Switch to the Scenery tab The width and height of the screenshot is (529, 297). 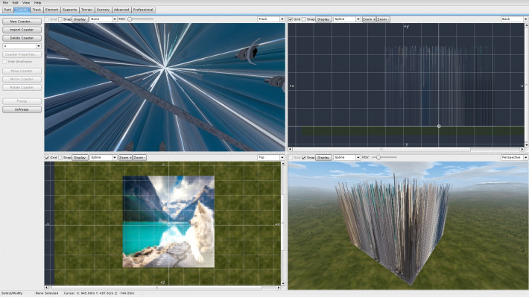pyautogui.click(x=103, y=10)
